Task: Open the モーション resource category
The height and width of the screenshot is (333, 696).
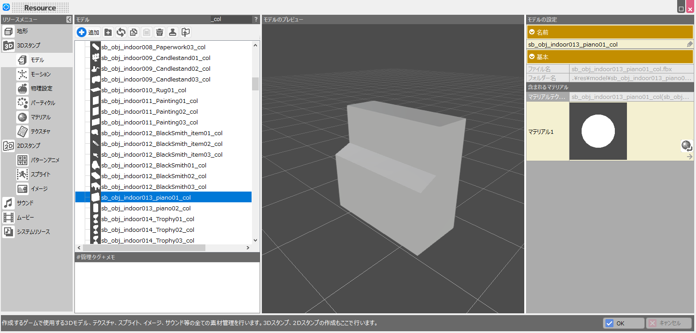Action: [x=40, y=74]
